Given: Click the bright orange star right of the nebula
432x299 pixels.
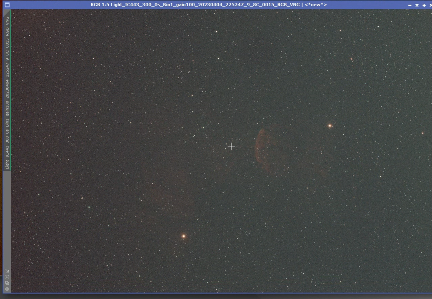Looking at the screenshot, I should 330,126.
